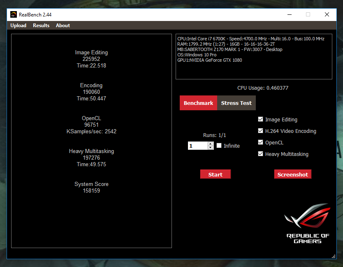Click the RAM info line showing 16GB
Screen dimensions: 343x267
[x=226, y=44]
